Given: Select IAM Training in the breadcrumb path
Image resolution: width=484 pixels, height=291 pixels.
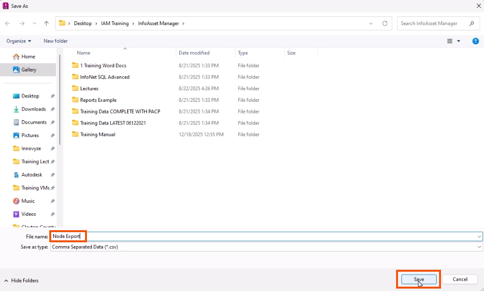Looking at the screenshot, I should point(115,23).
